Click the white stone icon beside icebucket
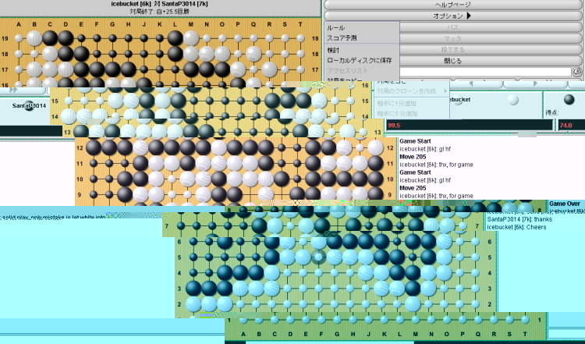This screenshot has width=585, height=344. click(x=512, y=100)
